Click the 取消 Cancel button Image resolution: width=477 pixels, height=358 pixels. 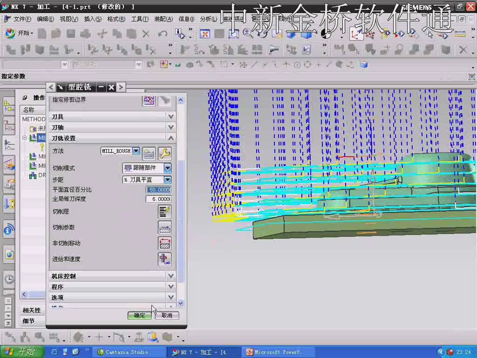tap(167, 316)
